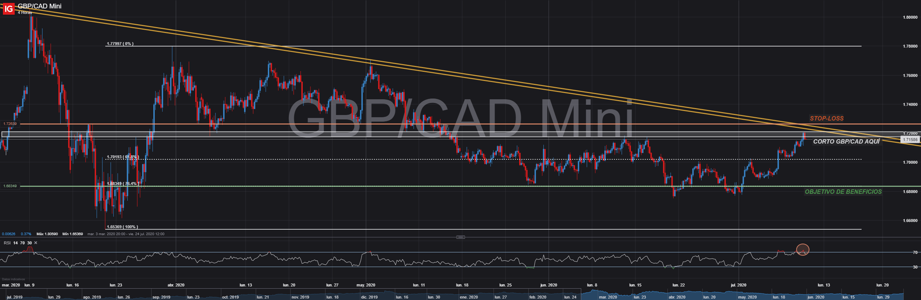Click the 0.37% change value
The image size is (921, 300).
coord(26,234)
